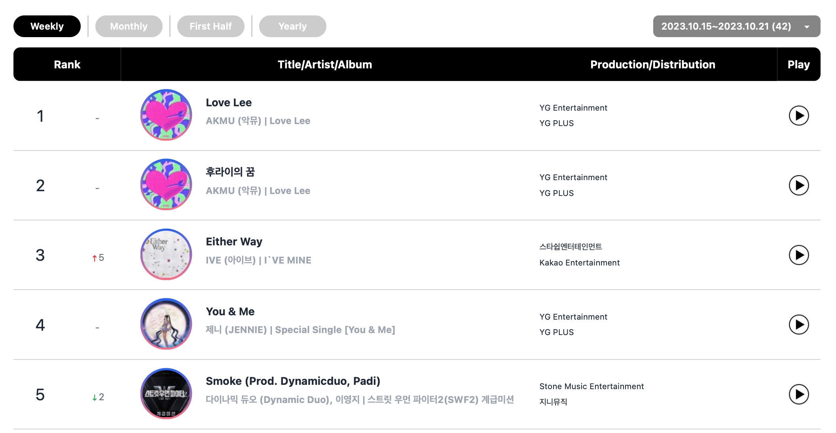Switch to the Weekly chart tab
This screenshot has height=433, width=836.
tap(47, 26)
